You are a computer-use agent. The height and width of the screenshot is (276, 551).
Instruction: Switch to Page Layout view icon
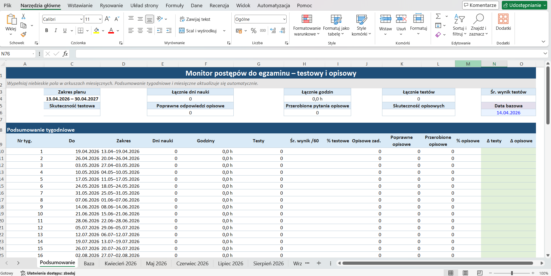click(x=465, y=273)
